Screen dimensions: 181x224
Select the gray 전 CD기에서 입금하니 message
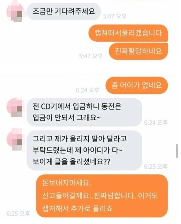84,112
